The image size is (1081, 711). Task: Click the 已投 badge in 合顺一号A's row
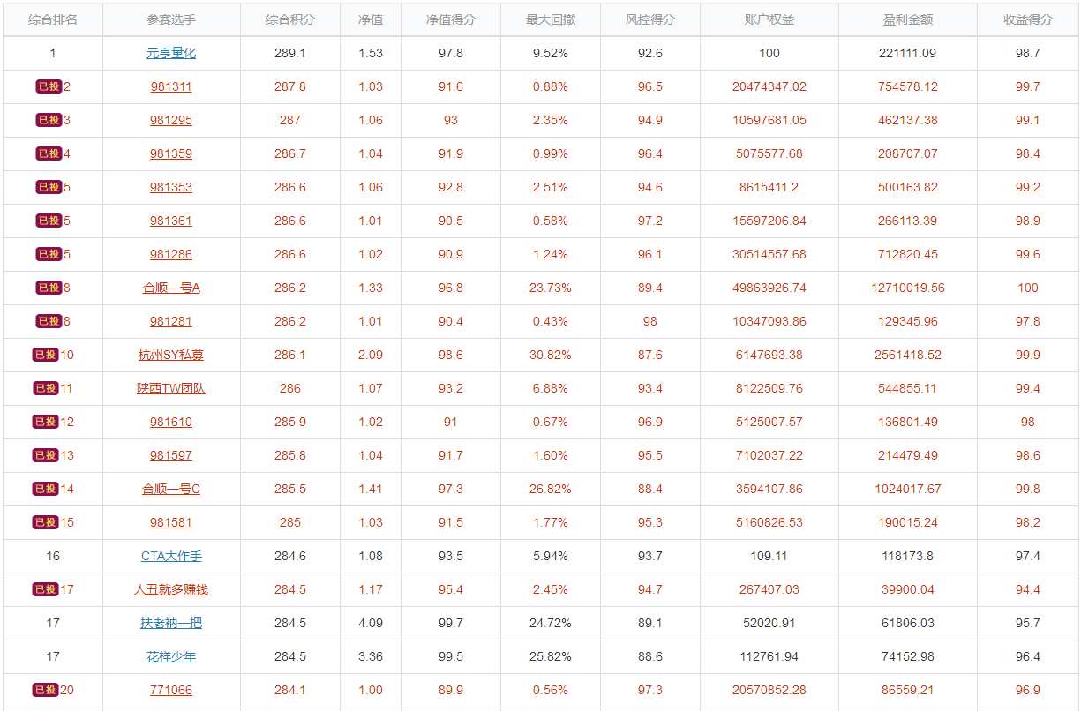click(49, 288)
